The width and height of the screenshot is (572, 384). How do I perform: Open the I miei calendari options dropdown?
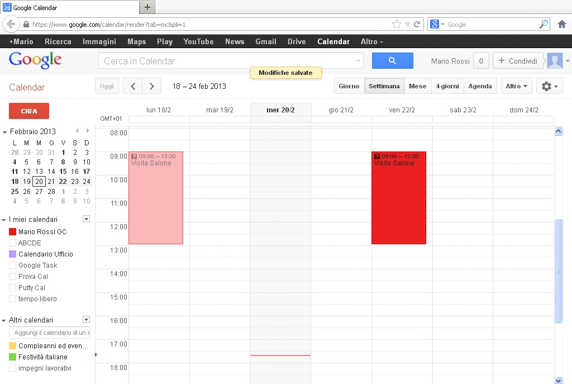click(x=86, y=219)
